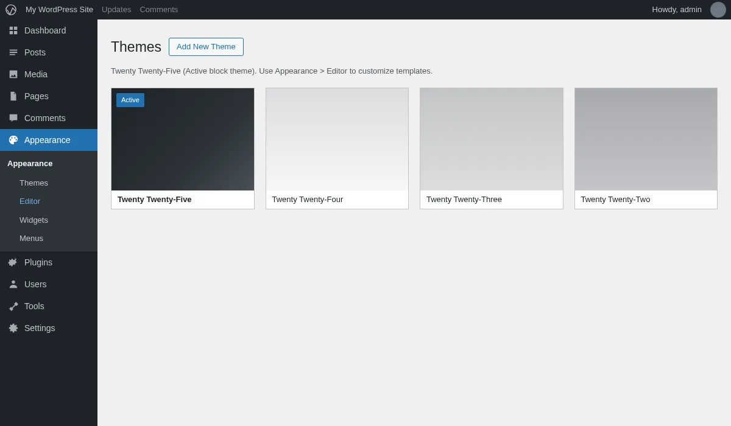Select the highlighted Appearance menu label
This screenshot has width=731, height=426.
point(48,140)
